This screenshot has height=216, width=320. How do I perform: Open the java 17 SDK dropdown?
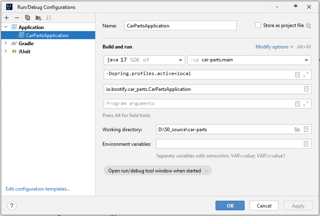click(144, 60)
